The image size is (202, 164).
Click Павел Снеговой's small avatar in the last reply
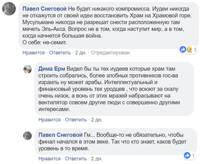27,135
